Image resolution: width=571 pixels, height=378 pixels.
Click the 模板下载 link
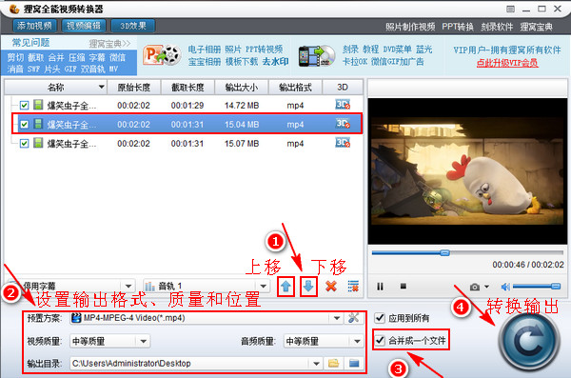(x=241, y=62)
